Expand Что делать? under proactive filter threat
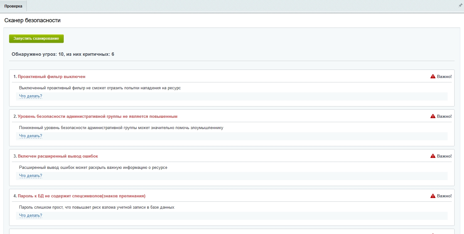The height and width of the screenshot is (234, 464). pyautogui.click(x=30, y=96)
